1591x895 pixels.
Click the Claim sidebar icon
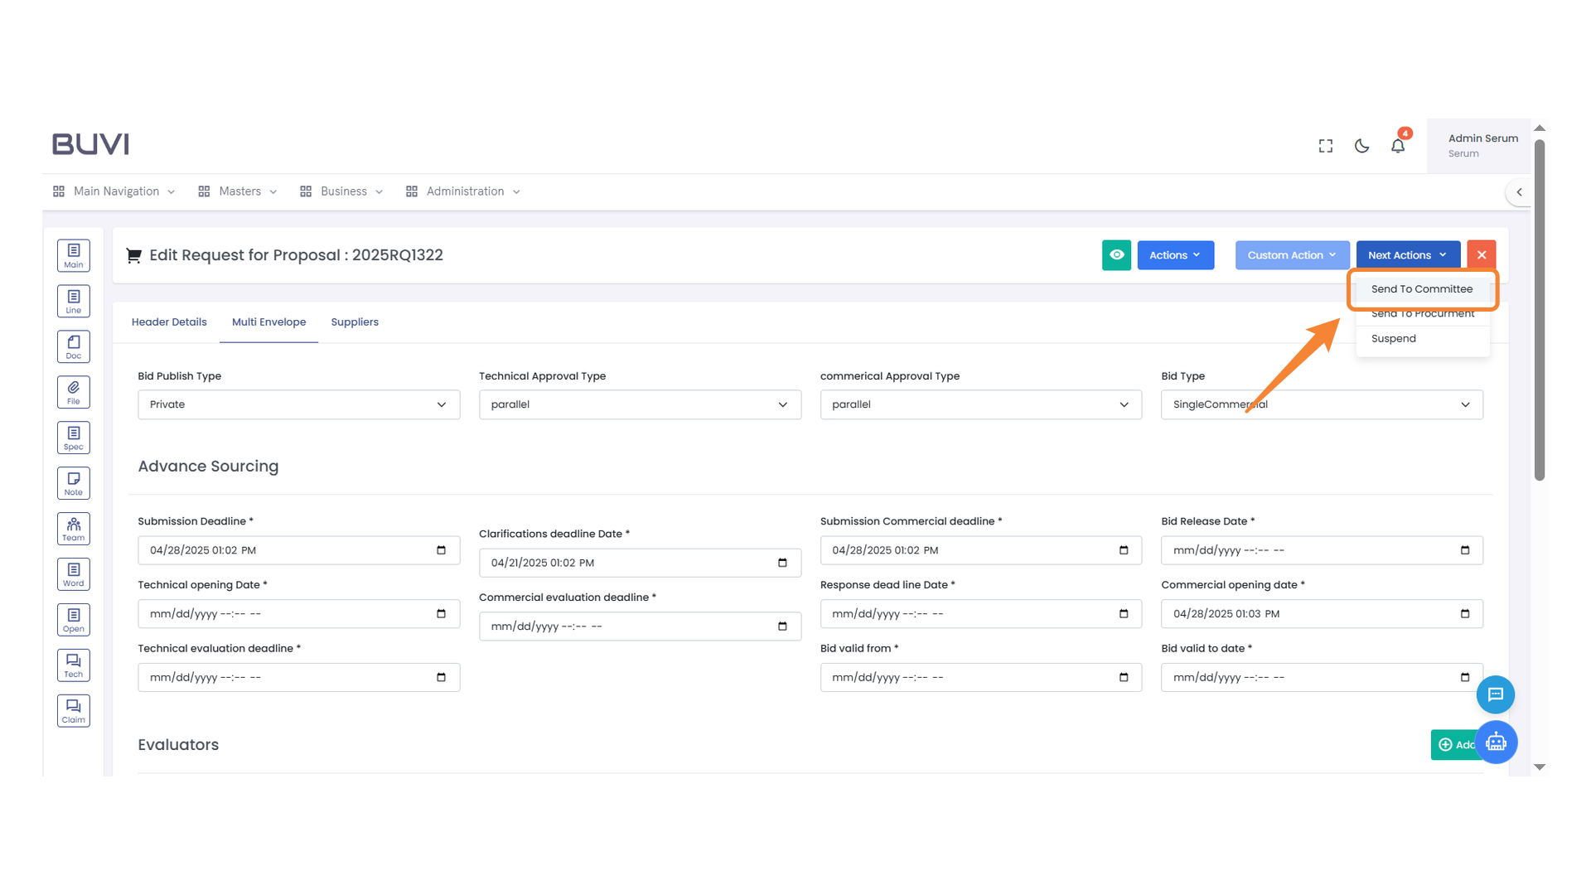(73, 710)
